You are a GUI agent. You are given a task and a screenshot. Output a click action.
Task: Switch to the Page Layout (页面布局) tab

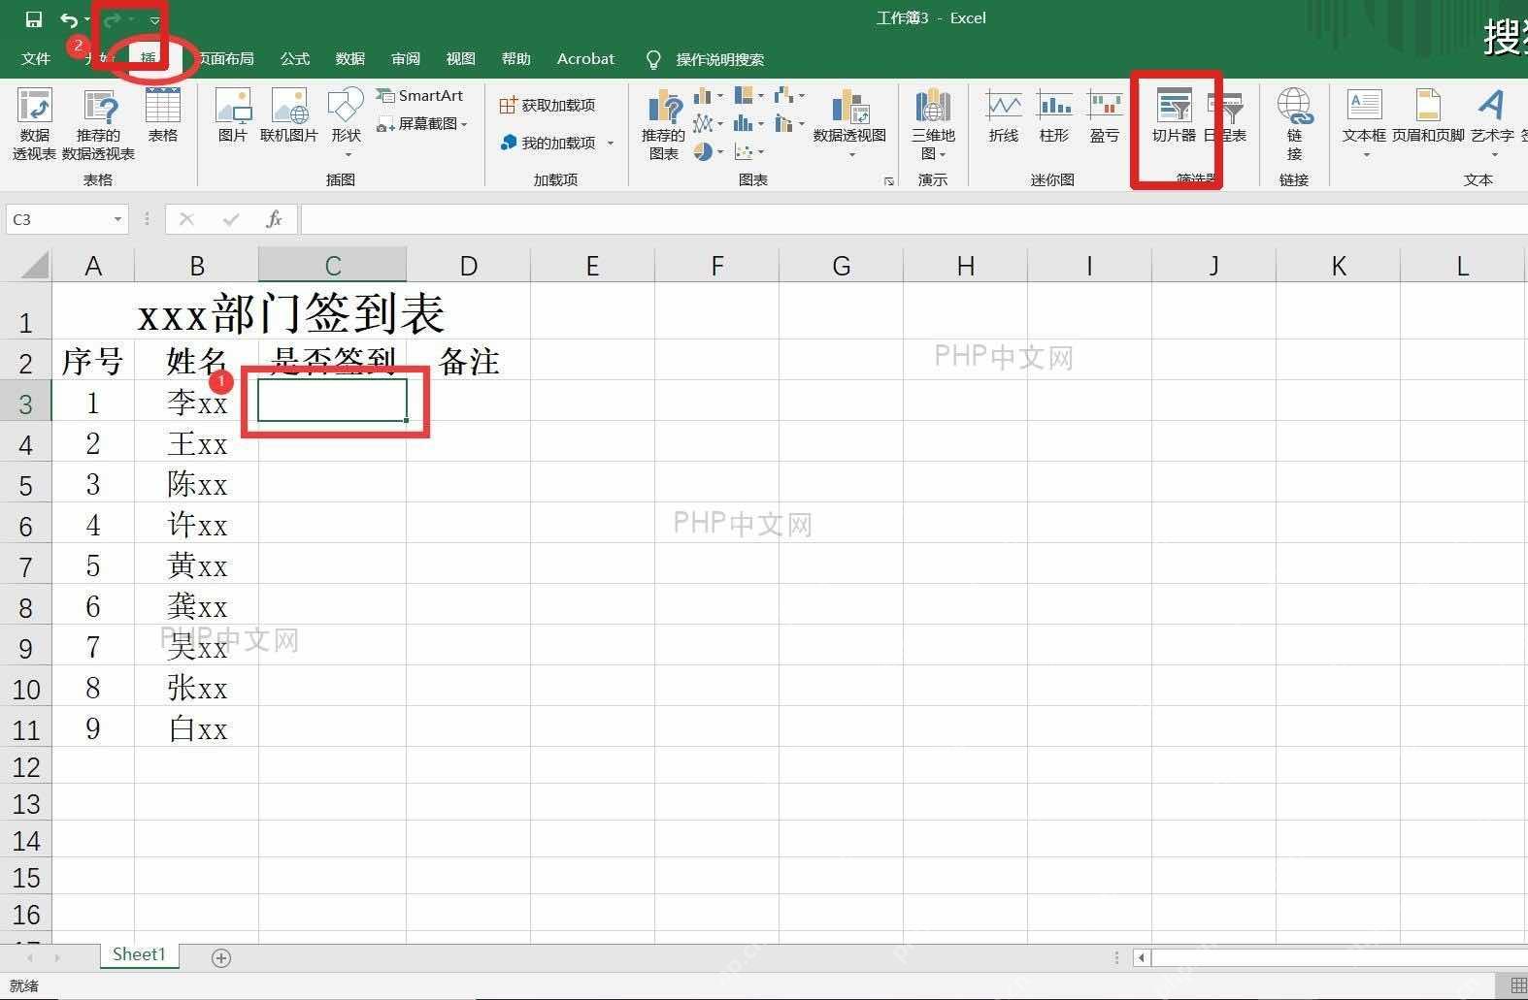(225, 59)
